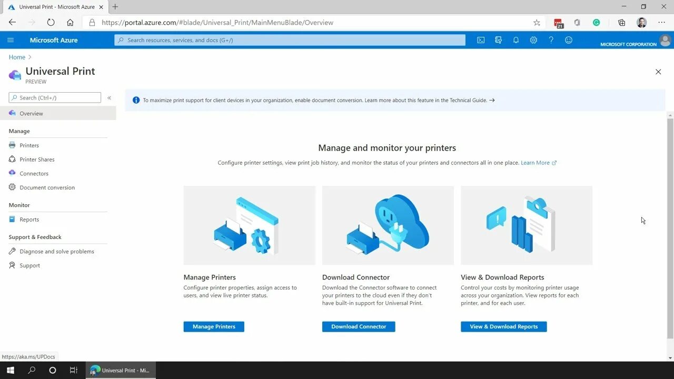Screen dimensions: 674x379
Task: Click the info icon in the banner
Action: [136, 100]
